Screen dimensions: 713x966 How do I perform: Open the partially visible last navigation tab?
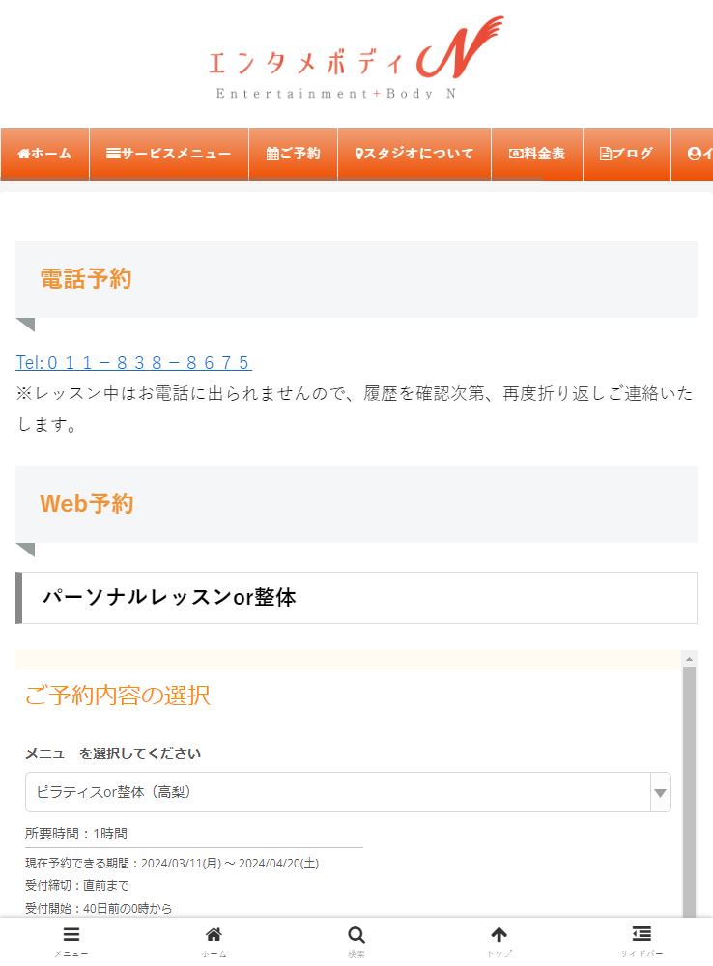pyautogui.click(x=692, y=154)
